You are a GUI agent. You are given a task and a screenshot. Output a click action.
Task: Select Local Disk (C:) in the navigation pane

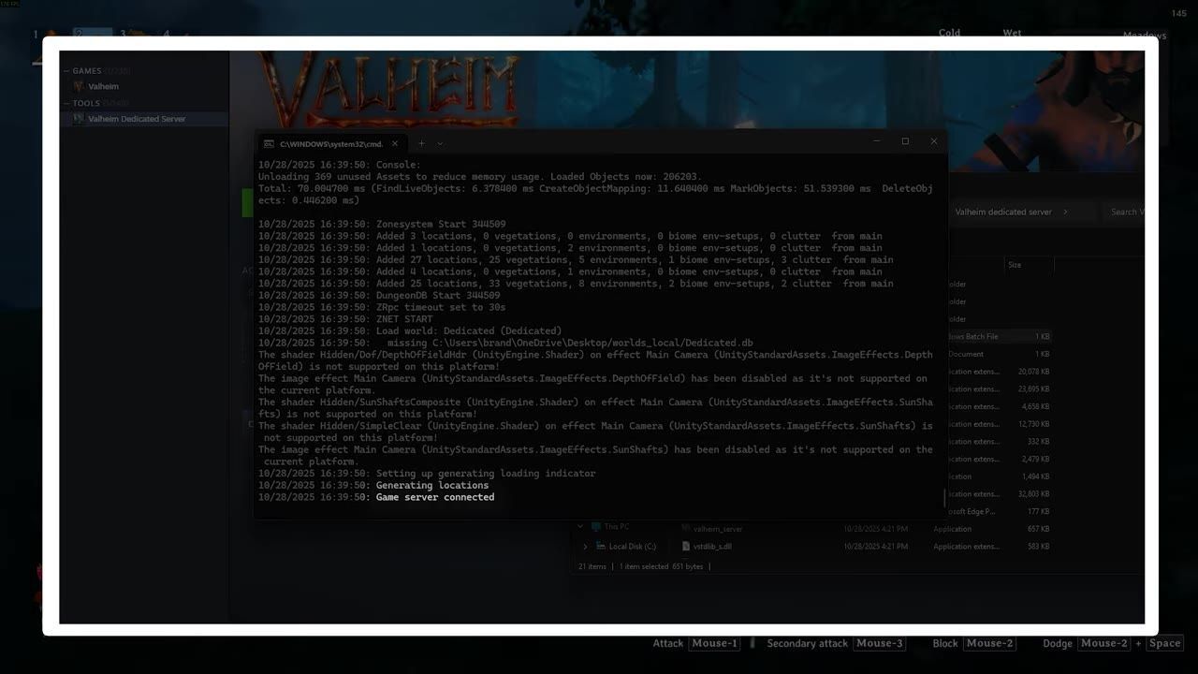pyautogui.click(x=632, y=547)
